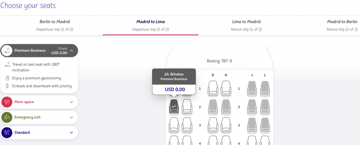Click the Madrid to Lima active tab

[150, 25]
